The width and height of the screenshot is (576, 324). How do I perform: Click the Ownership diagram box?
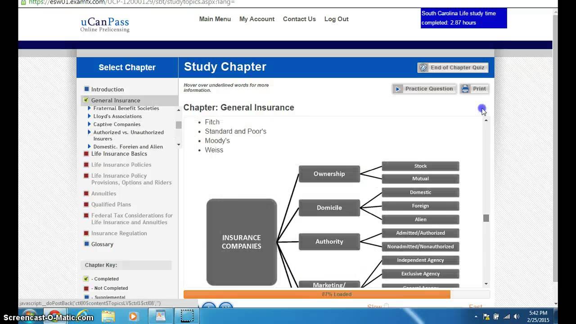[329, 174]
